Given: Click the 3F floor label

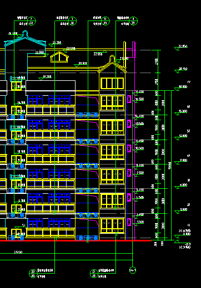Looking at the screenshot, I should point(189,180).
